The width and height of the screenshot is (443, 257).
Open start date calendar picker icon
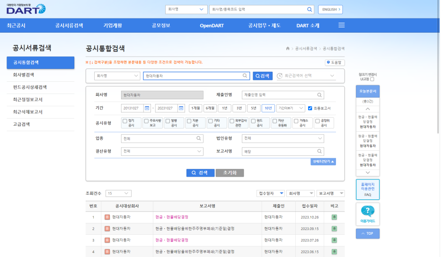147,108
